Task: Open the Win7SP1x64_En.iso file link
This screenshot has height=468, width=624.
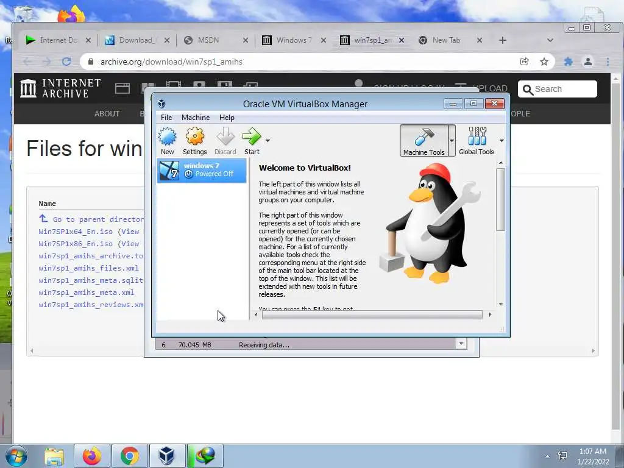Action: (x=76, y=232)
